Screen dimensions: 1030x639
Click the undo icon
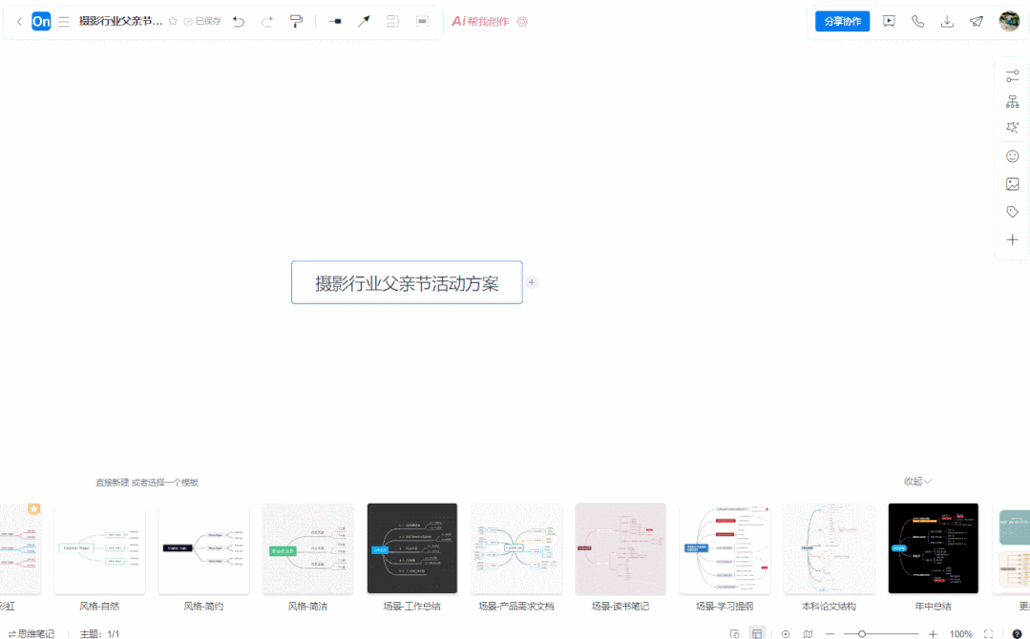[x=239, y=21]
